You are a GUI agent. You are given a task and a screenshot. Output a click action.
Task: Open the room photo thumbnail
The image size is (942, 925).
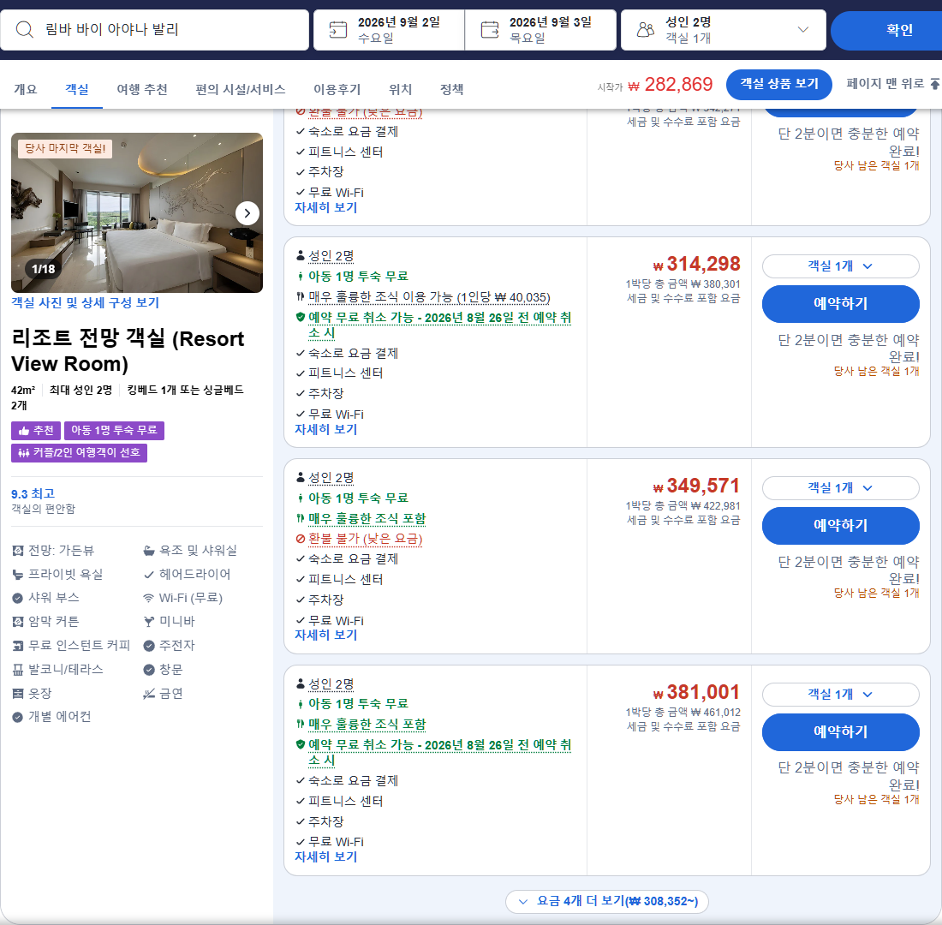(x=137, y=212)
